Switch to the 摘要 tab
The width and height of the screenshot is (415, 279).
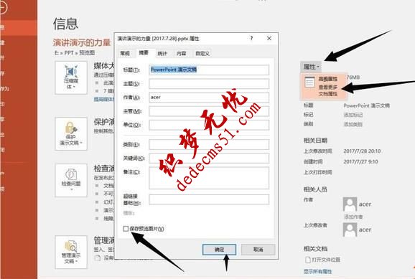[x=144, y=52]
